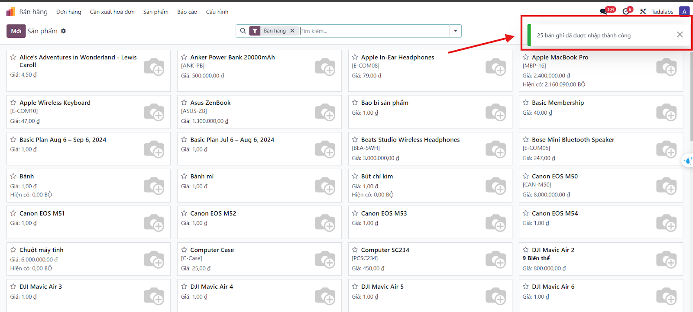Star the Beats Studio Wireless Headphones product

pyautogui.click(x=355, y=139)
